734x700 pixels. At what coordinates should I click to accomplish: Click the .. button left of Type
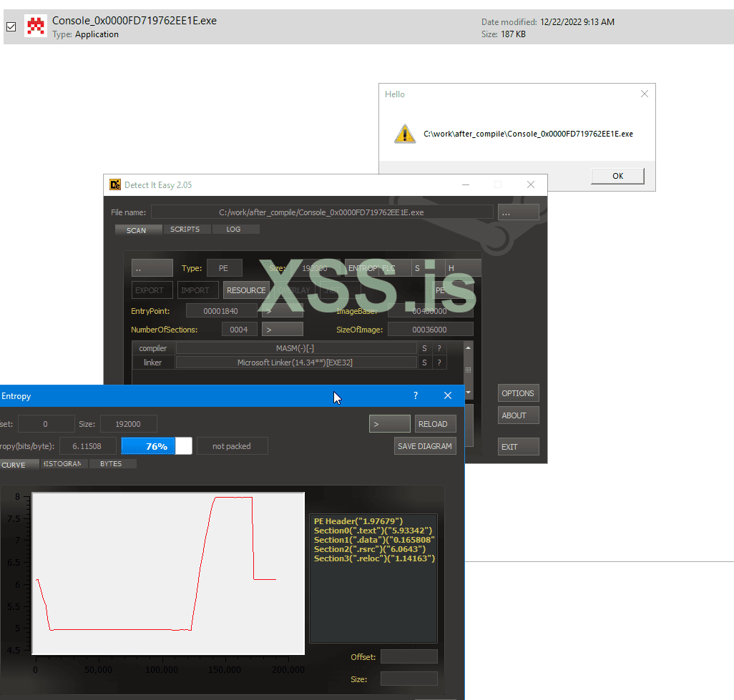[x=152, y=268]
